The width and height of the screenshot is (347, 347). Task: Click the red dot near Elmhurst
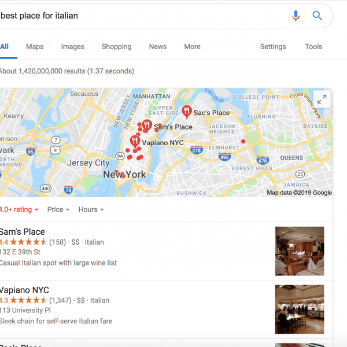click(x=243, y=141)
